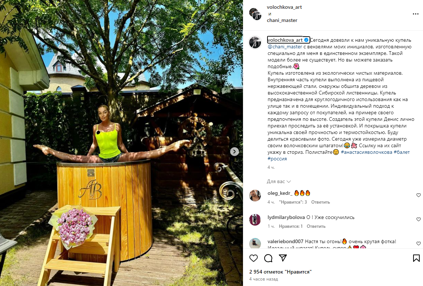
Task: Reply to oleg_kedr_ comment
Action: pos(321,202)
